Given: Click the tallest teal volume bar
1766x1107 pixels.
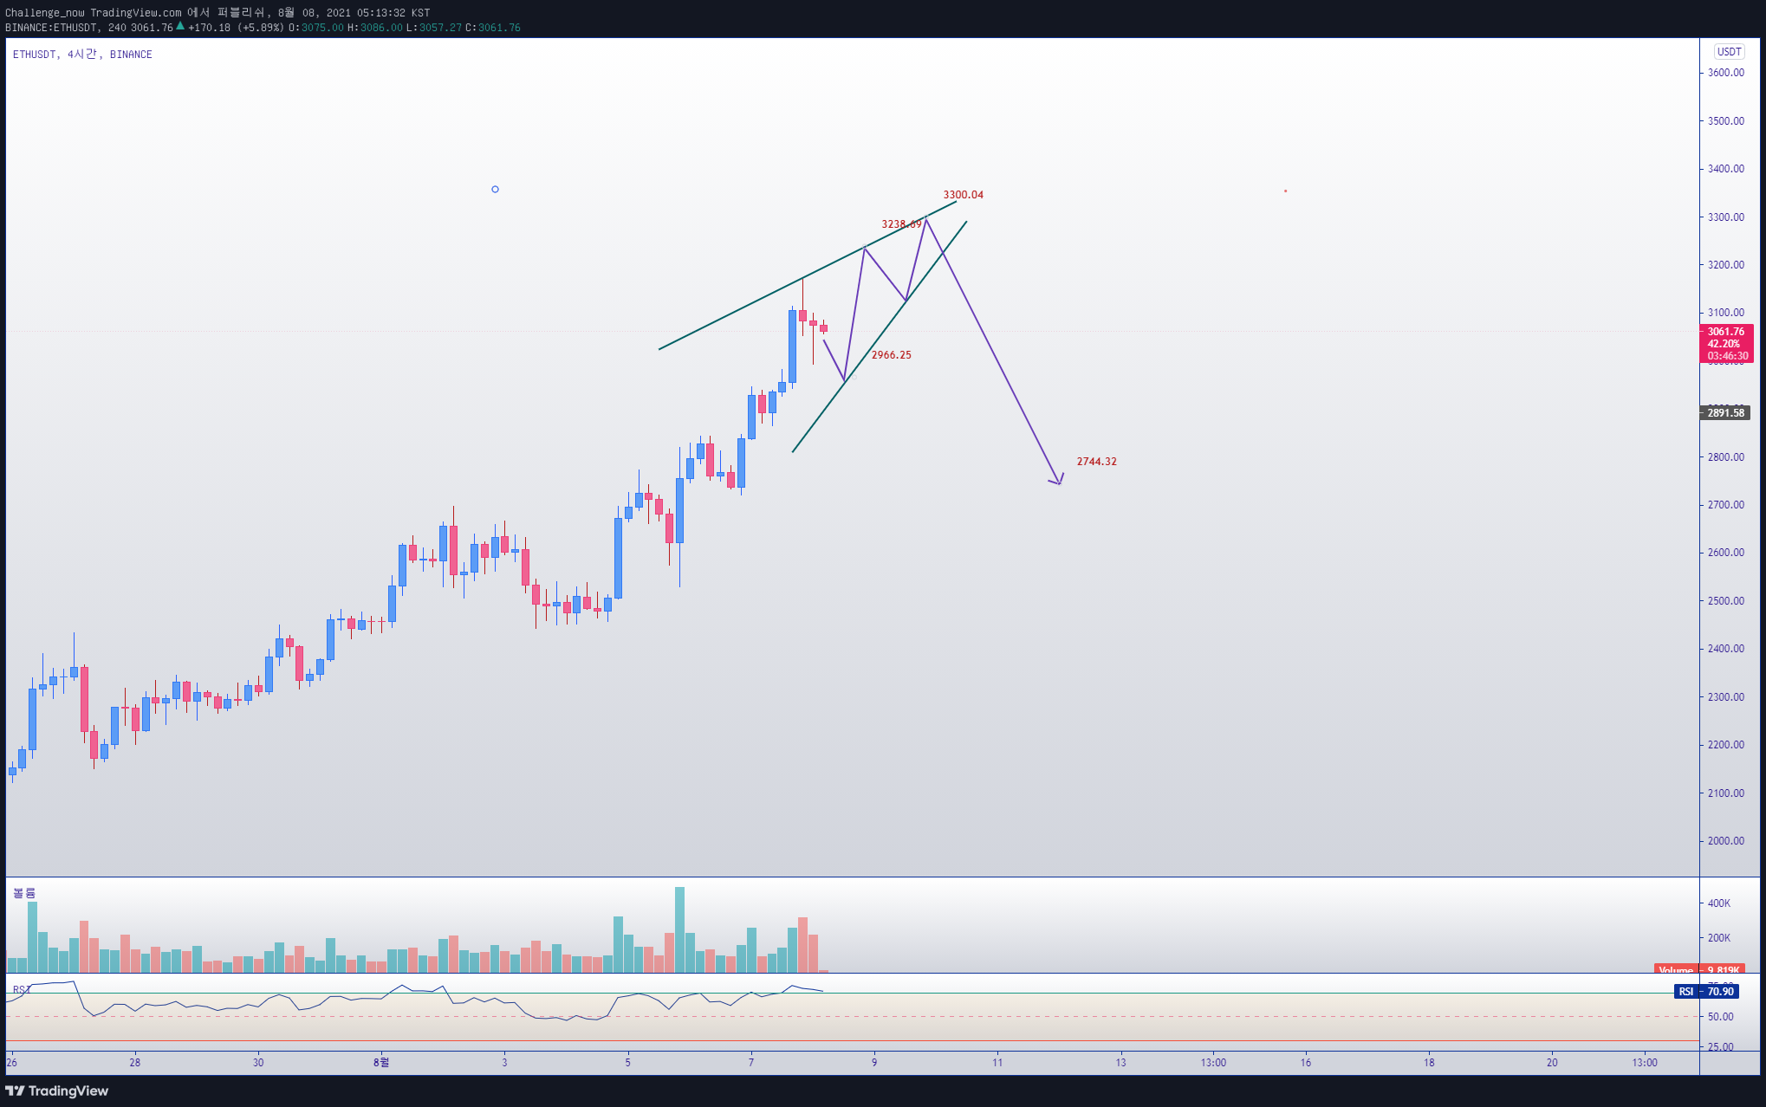Looking at the screenshot, I should (679, 929).
